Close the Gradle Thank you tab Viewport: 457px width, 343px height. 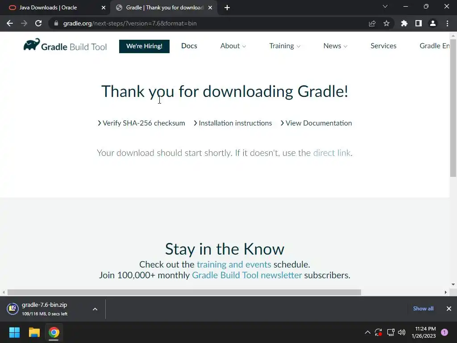tap(210, 8)
